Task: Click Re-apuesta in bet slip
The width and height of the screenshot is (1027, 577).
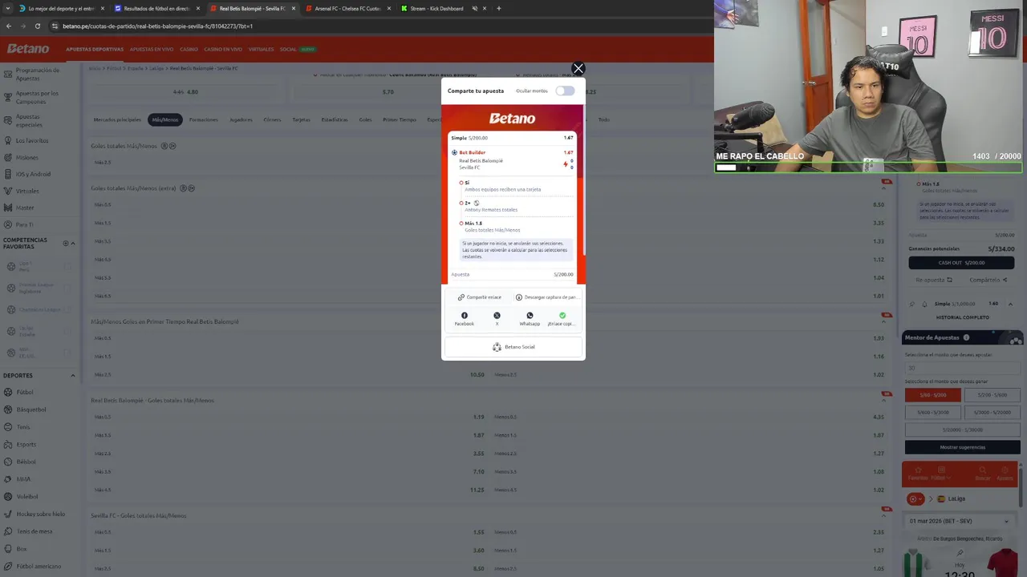Action: [934, 280]
